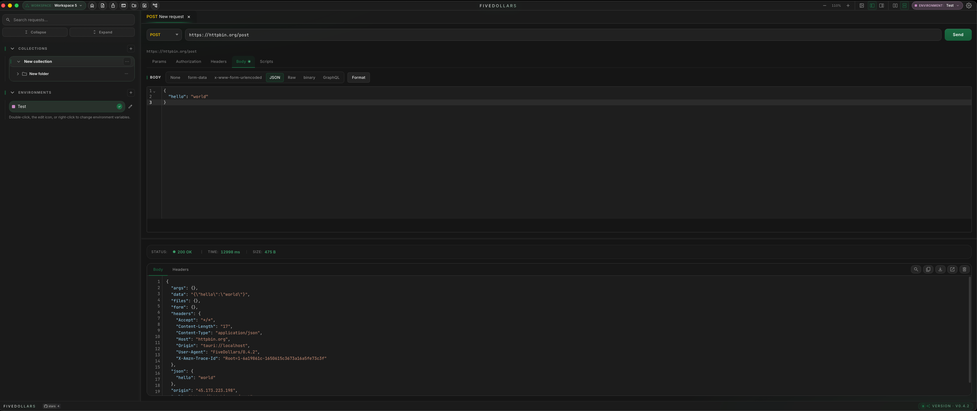Image resolution: width=977 pixels, height=411 pixels.
Task: Collapse the ENVIRONMENTS section chevron
Action: tap(12, 92)
